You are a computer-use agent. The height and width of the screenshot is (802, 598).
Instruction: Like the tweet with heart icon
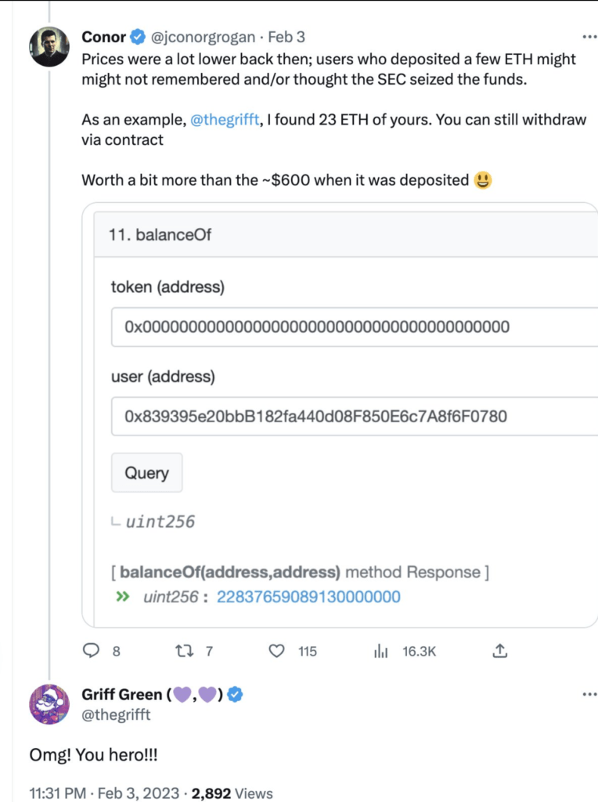[276, 651]
